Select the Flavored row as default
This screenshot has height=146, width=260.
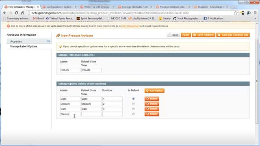[133, 114]
